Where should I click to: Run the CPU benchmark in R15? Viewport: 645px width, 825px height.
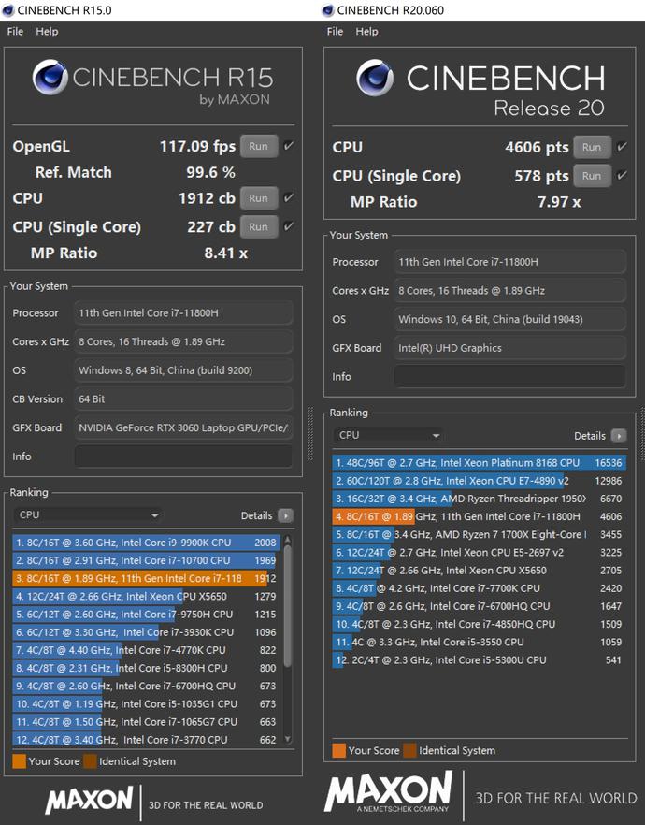259,198
